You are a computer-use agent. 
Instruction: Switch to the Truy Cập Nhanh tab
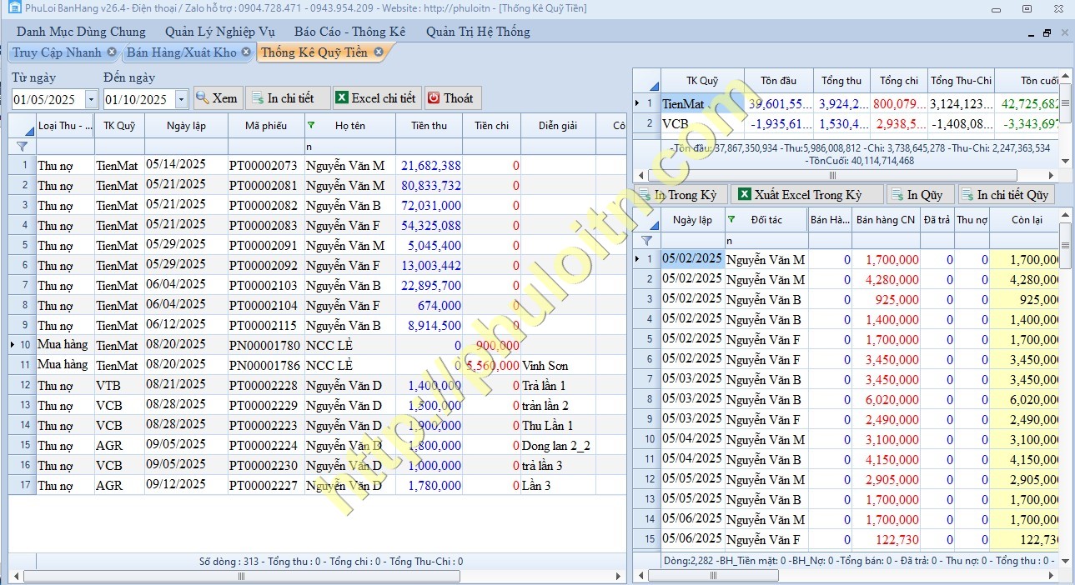tap(57, 52)
